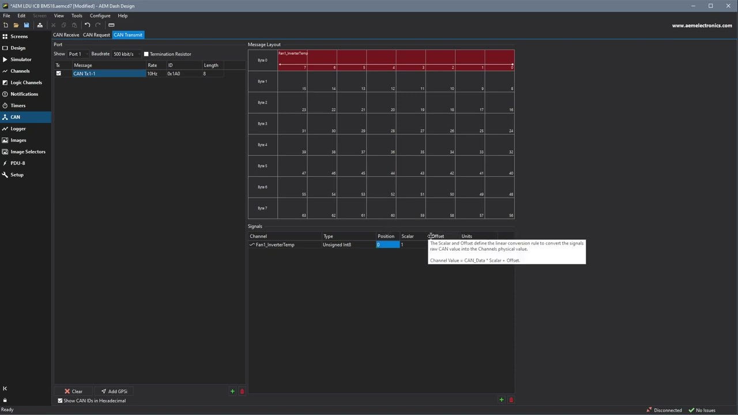
Task: Visit www.aemelectronics.com link
Action: click(702, 25)
